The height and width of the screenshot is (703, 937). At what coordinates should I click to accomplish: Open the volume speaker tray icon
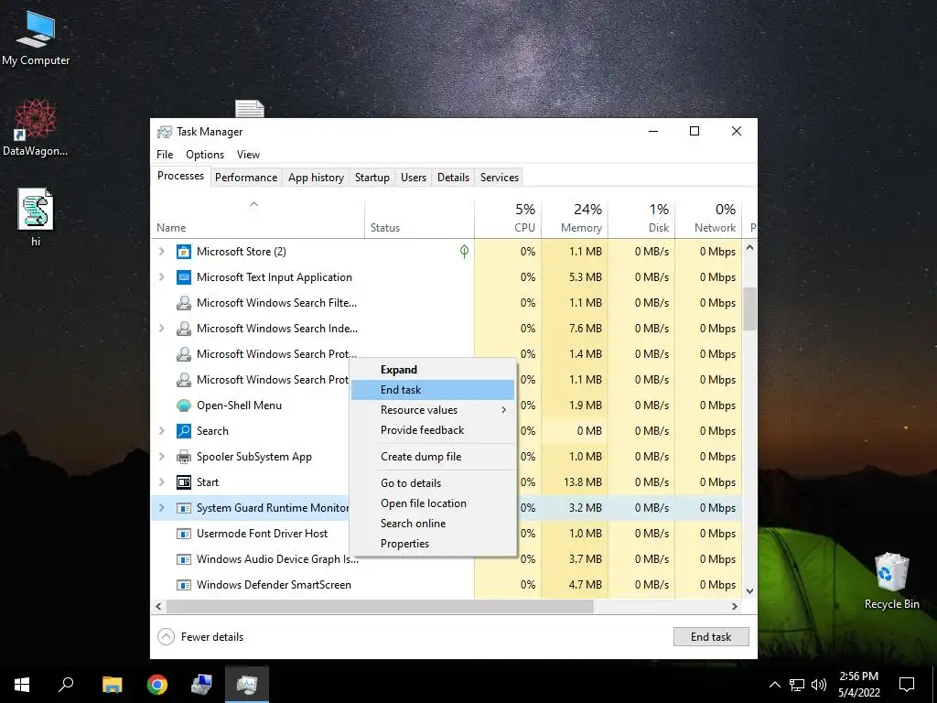tap(819, 685)
